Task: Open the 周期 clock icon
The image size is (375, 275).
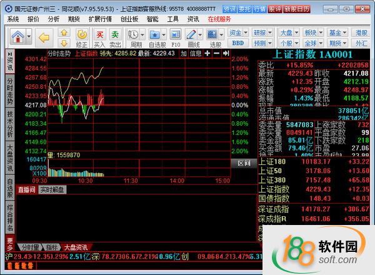Action: [133, 35]
